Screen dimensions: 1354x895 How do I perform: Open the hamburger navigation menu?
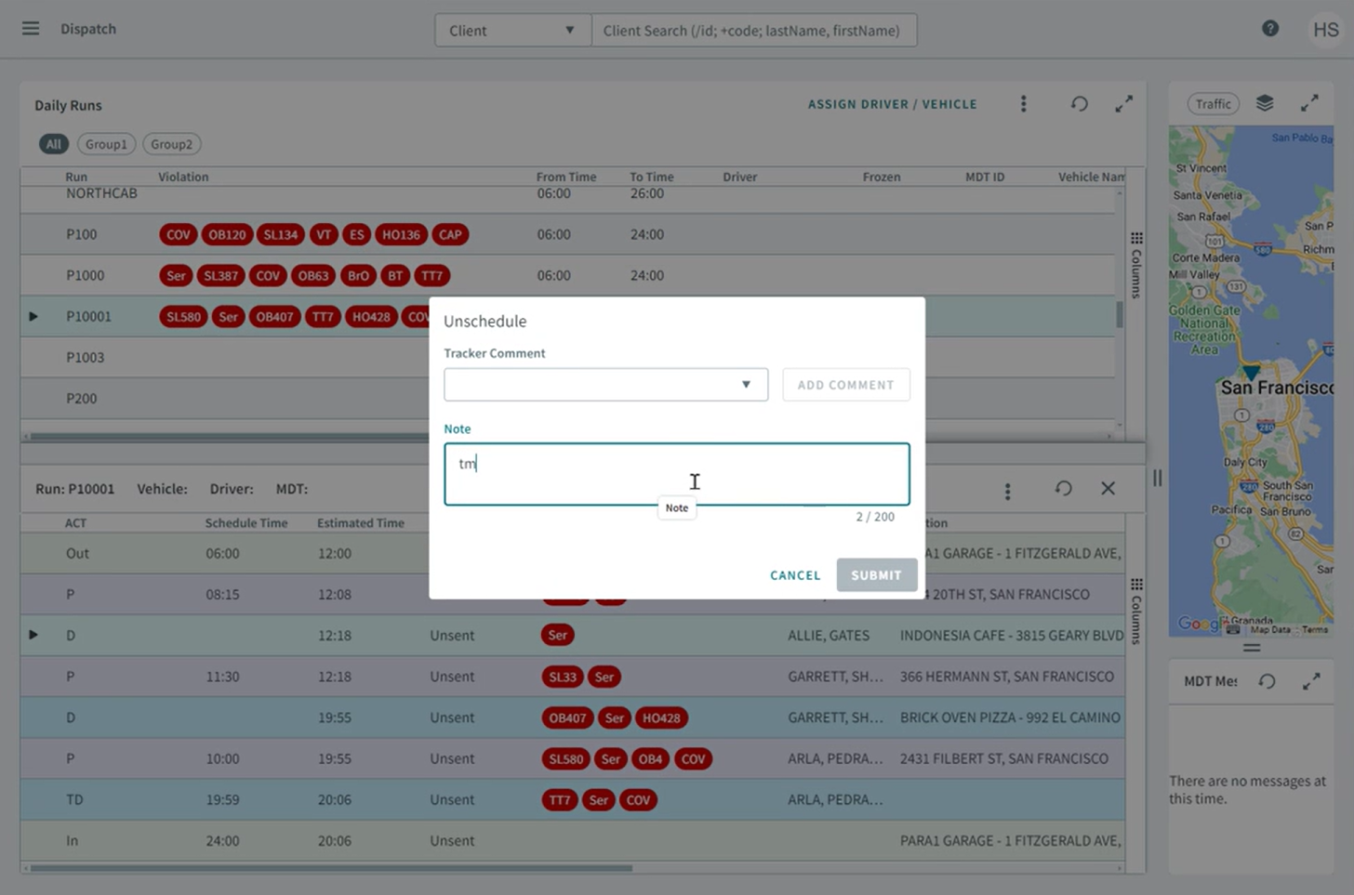pos(31,29)
